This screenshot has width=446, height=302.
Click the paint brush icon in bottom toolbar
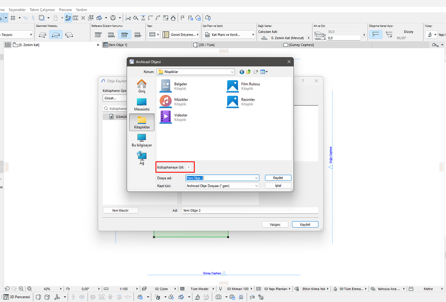tap(198, 297)
